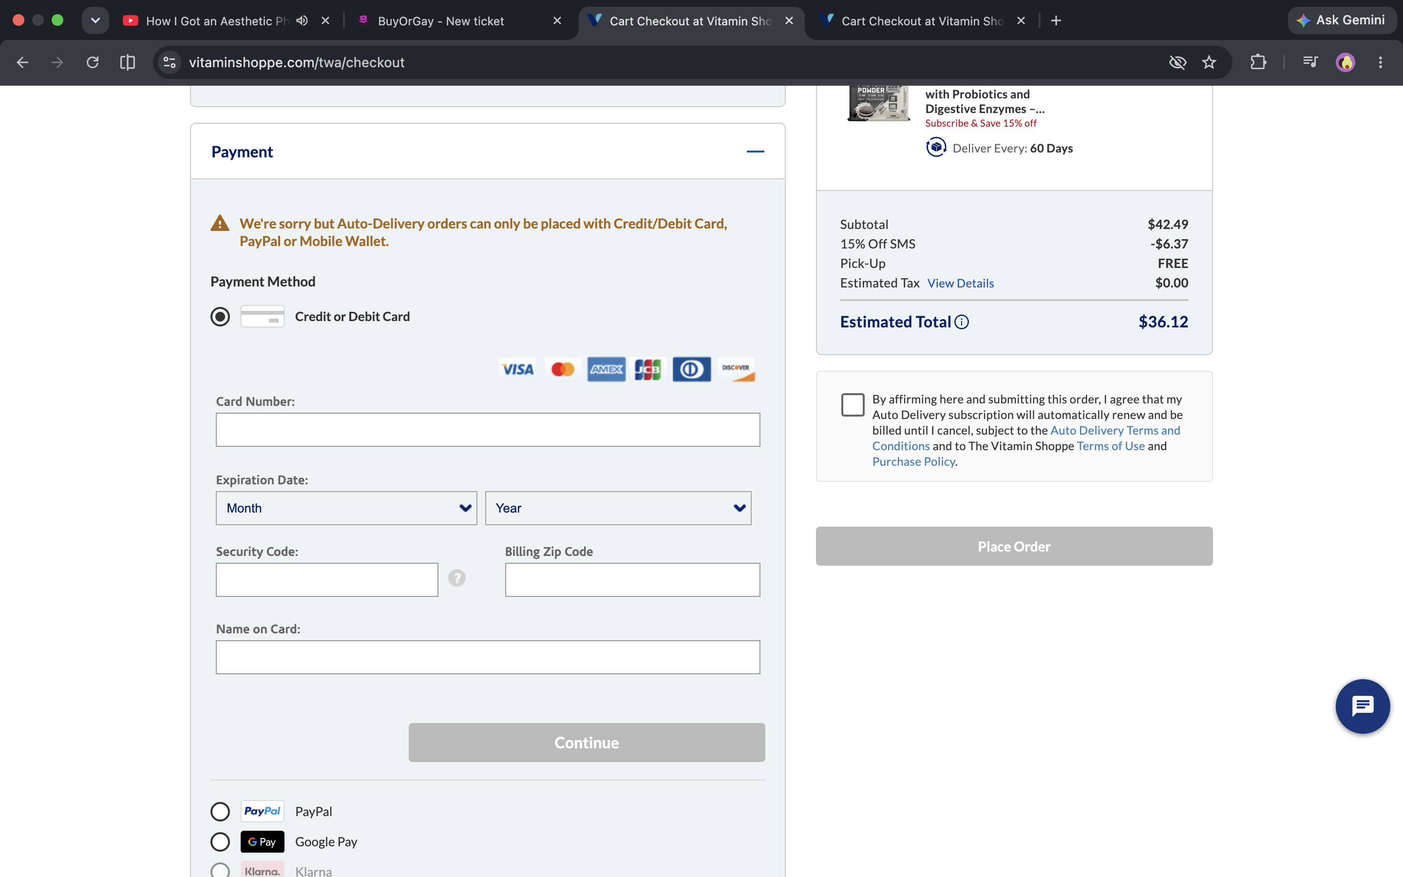Click the credit card illustration icon
1403x877 pixels.
point(263,317)
